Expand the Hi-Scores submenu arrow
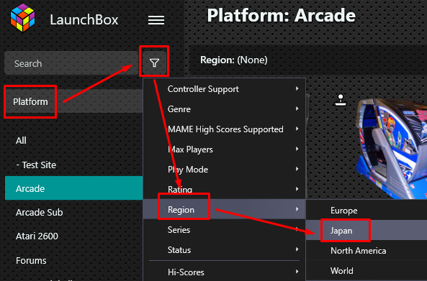 click(297, 272)
